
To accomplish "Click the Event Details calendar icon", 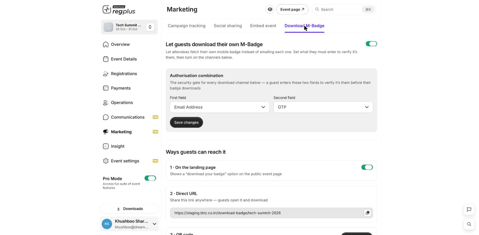I will coord(106,59).
